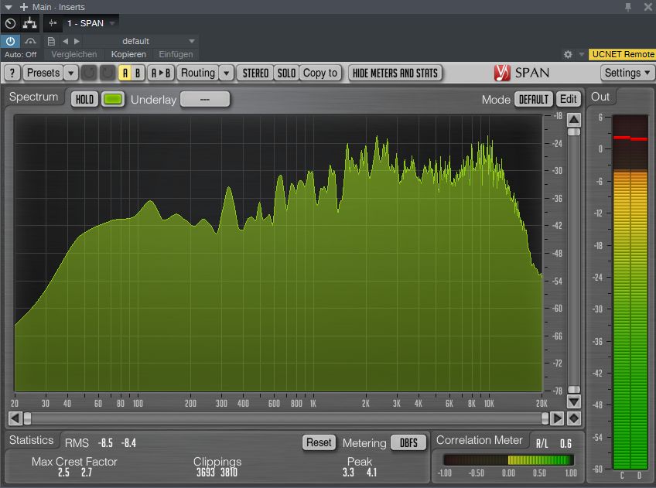Open the Settings dropdown menu

pyautogui.click(x=627, y=73)
